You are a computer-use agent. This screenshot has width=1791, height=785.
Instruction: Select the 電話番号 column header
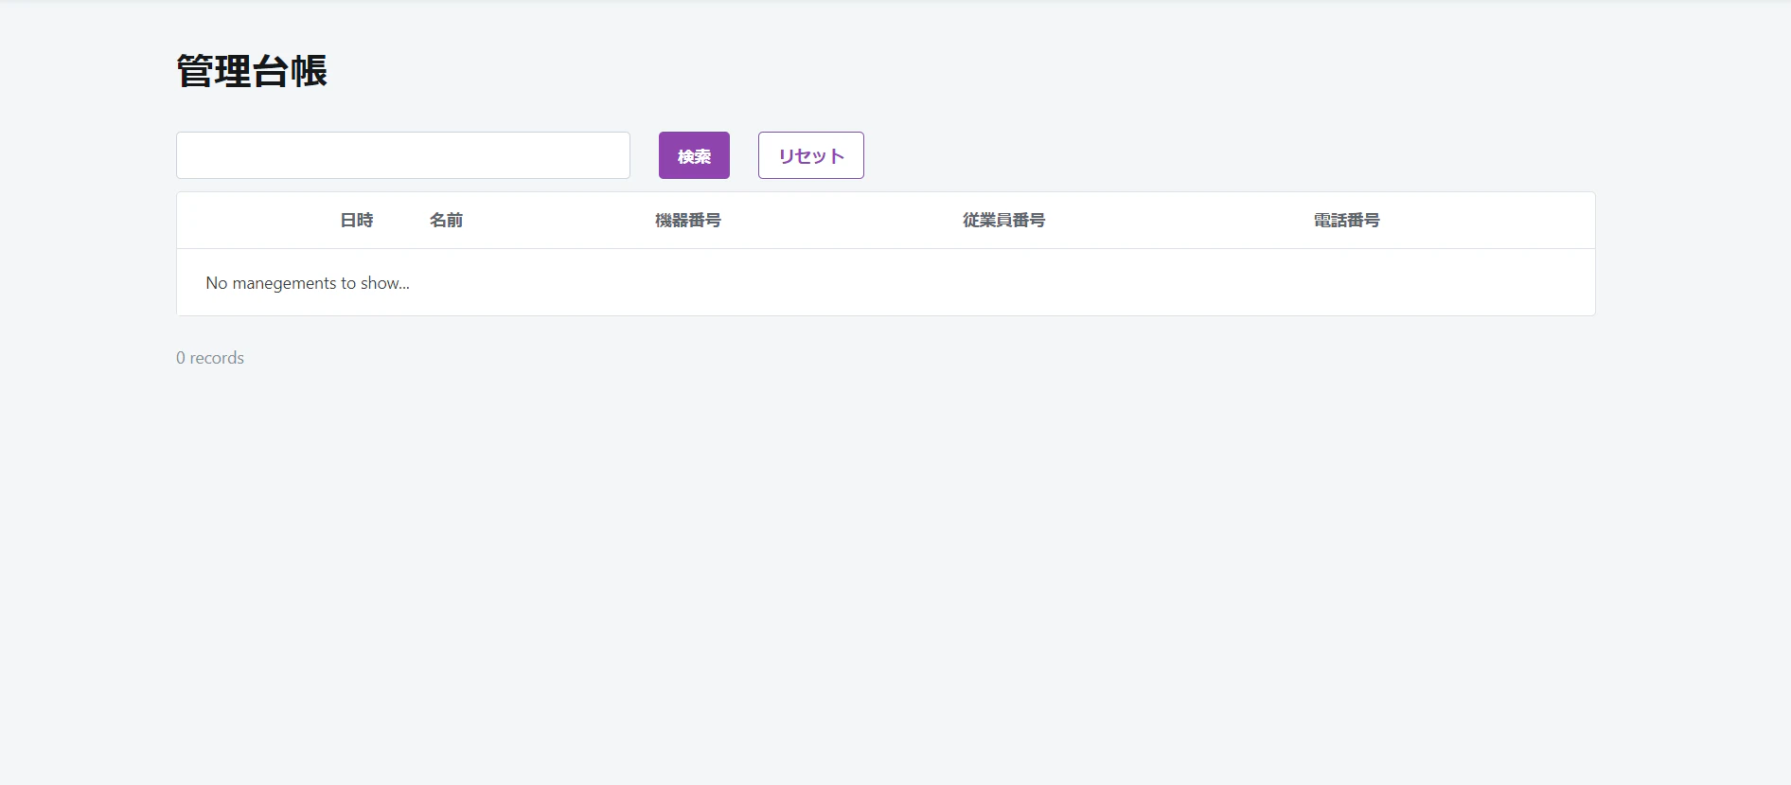pyautogui.click(x=1347, y=221)
